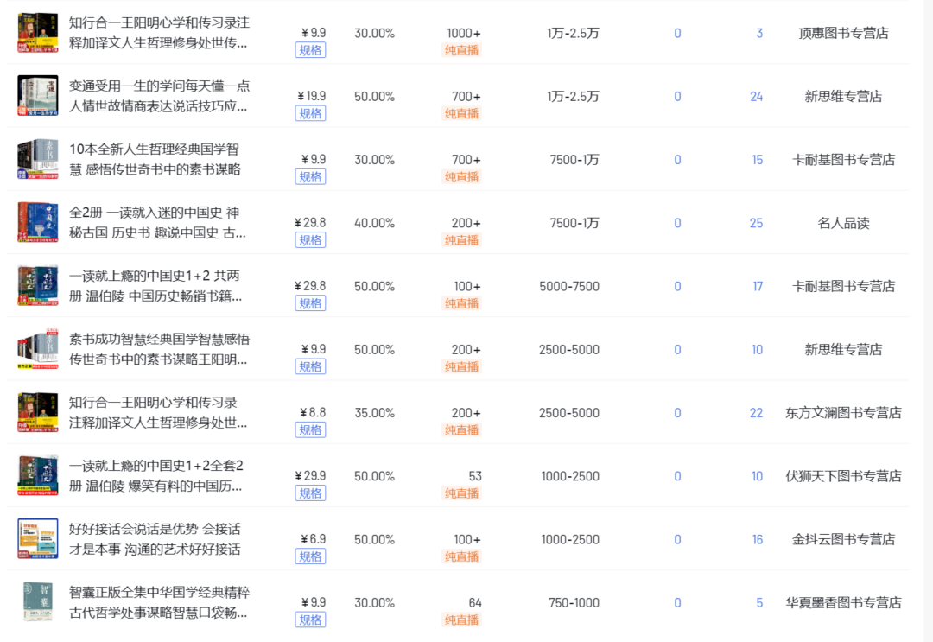Click 规格 button for 智囊正版全集 row

[x=311, y=620]
